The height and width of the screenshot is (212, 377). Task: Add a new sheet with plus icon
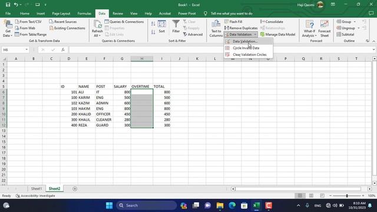click(x=75, y=189)
